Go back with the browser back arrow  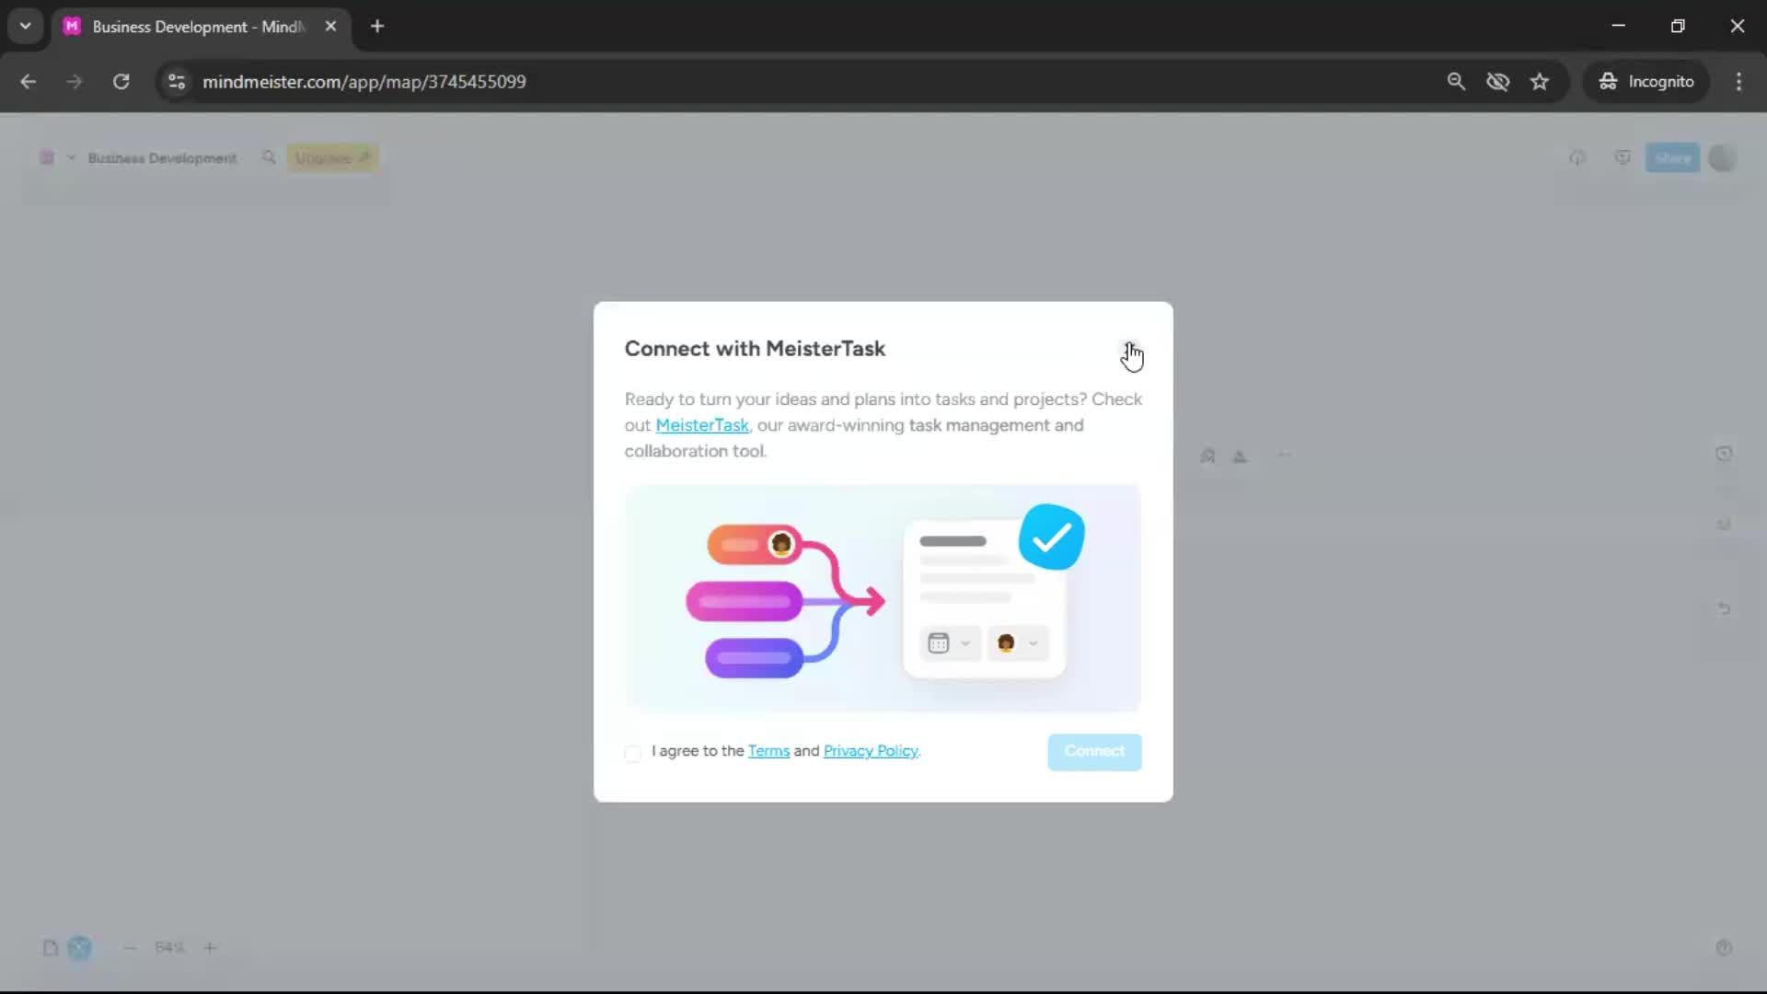tap(29, 82)
